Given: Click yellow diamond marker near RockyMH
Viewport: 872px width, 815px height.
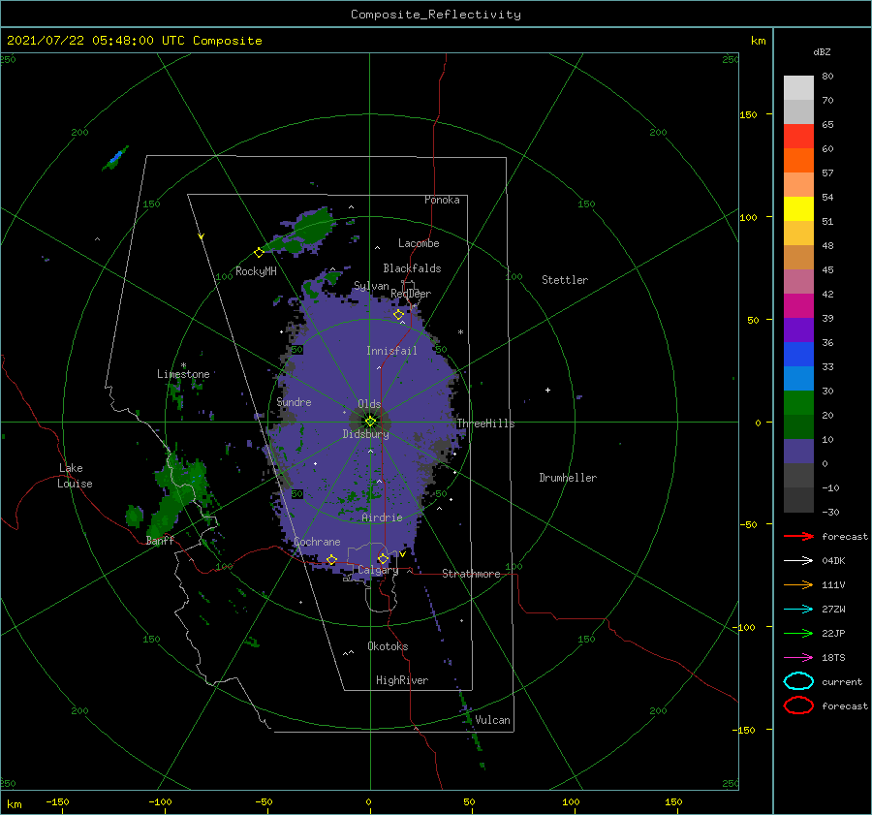Looking at the screenshot, I should coord(259,253).
